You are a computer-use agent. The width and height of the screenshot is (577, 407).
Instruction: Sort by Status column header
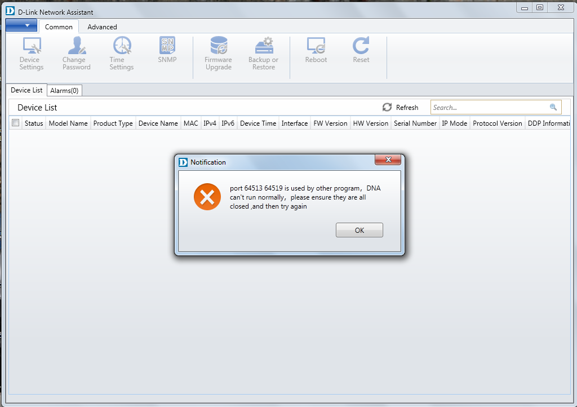[x=34, y=123]
